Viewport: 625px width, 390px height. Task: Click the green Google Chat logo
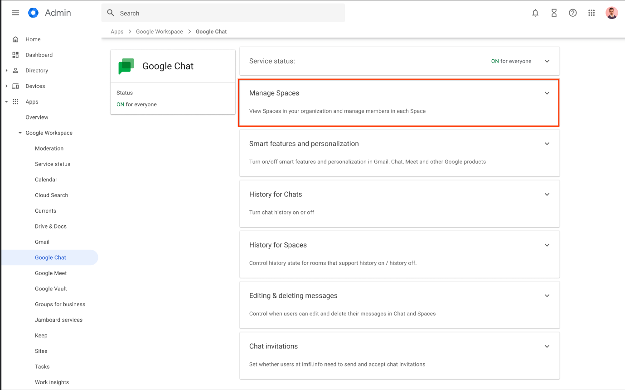pos(126,66)
